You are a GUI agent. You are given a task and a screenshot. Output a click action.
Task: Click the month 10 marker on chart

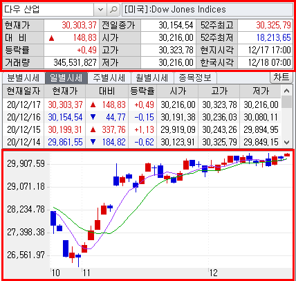tap(55, 273)
